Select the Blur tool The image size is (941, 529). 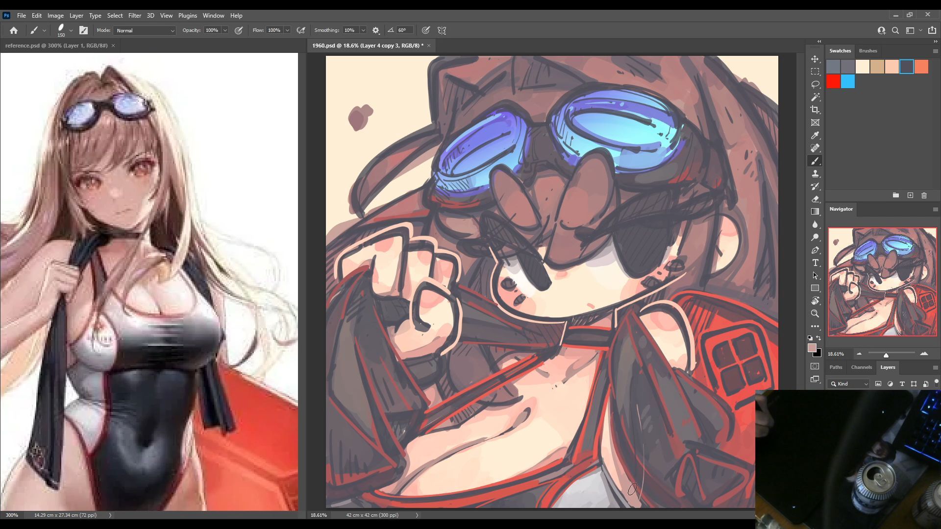(815, 224)
